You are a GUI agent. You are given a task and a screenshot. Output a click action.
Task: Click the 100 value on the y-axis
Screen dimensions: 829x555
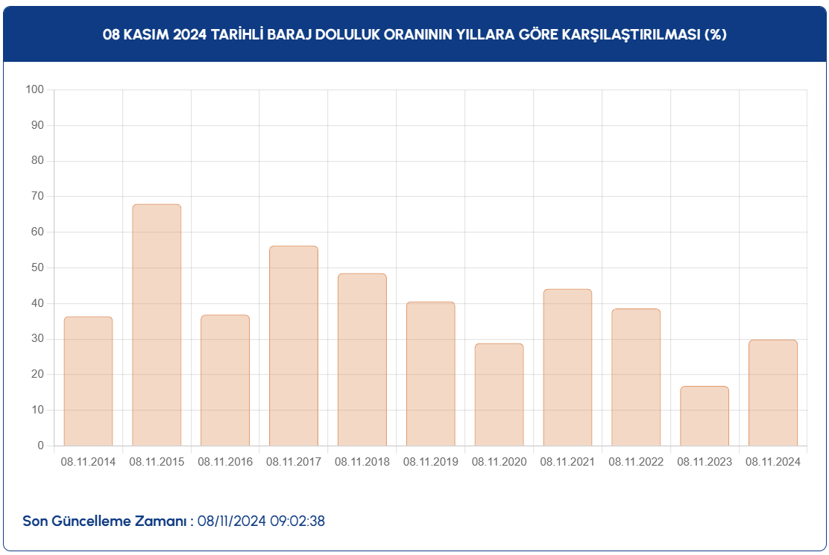(x=35, y=90)
